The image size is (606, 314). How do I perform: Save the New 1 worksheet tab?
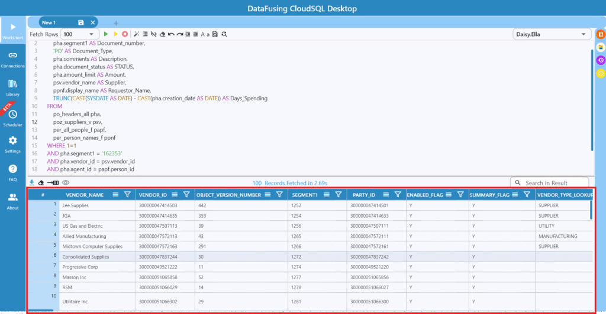coord(80,23)
